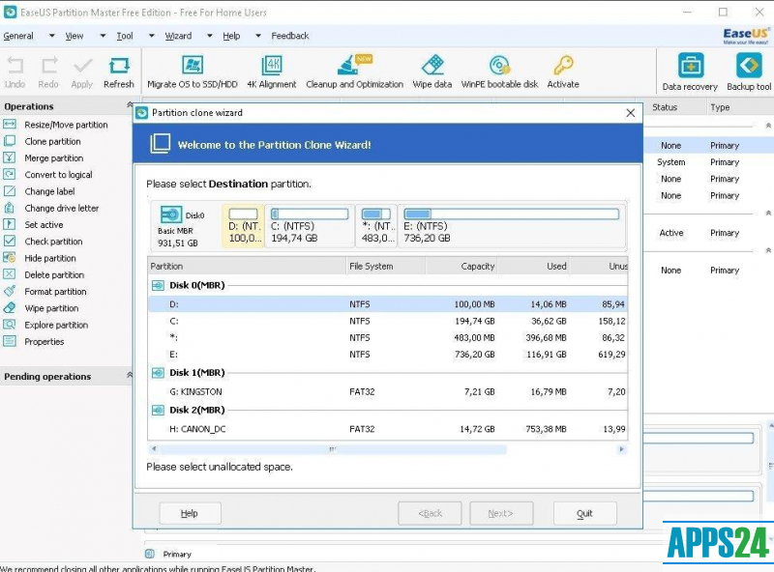
Task: Click the right scroll arrow of partition list
Action: click(621, 449)
